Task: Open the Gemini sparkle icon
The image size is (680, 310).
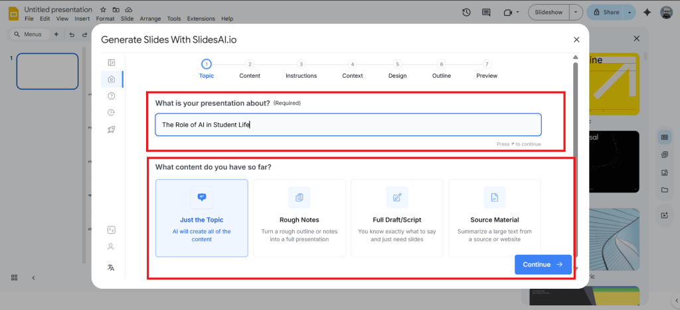Action: tap(647, 13)
